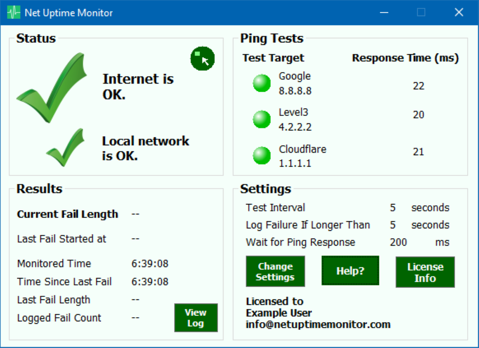Click the Monitored Time value 6:39:08
479x348 pixels.
pyautogui.click(x=150, y=263)
